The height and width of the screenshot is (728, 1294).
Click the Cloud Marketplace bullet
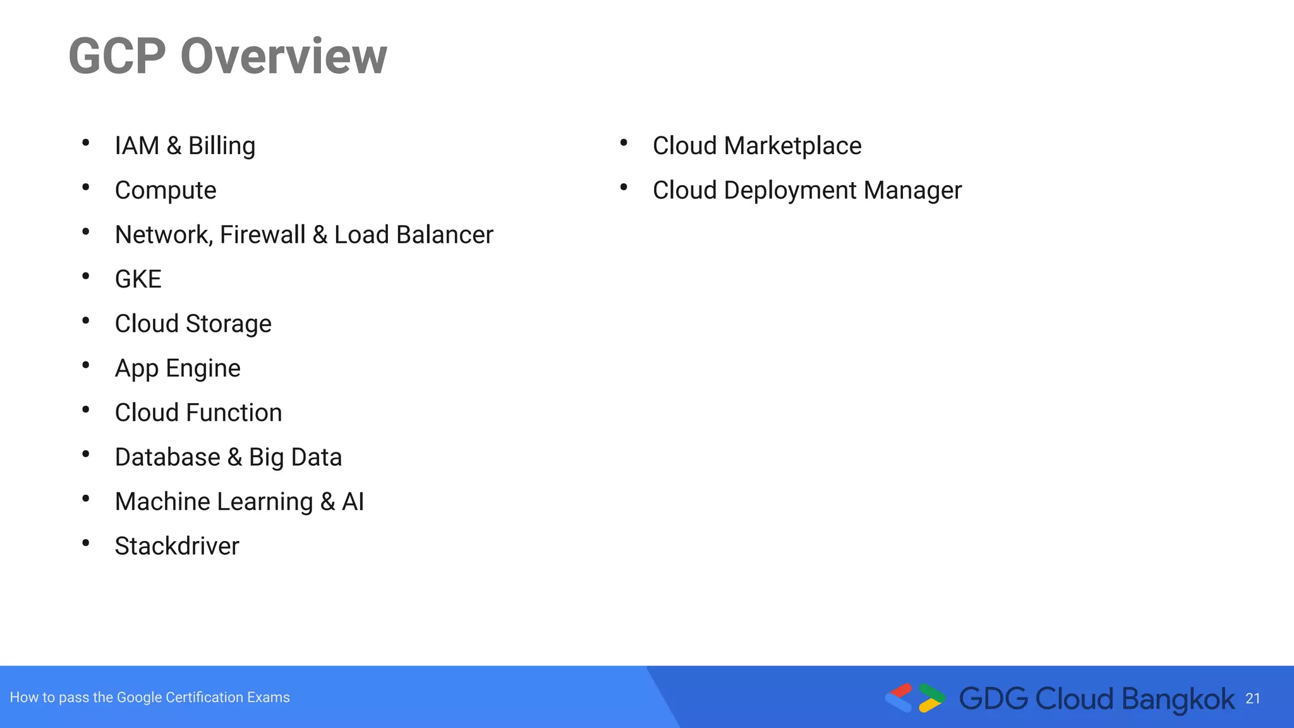(x=757, y=146)
